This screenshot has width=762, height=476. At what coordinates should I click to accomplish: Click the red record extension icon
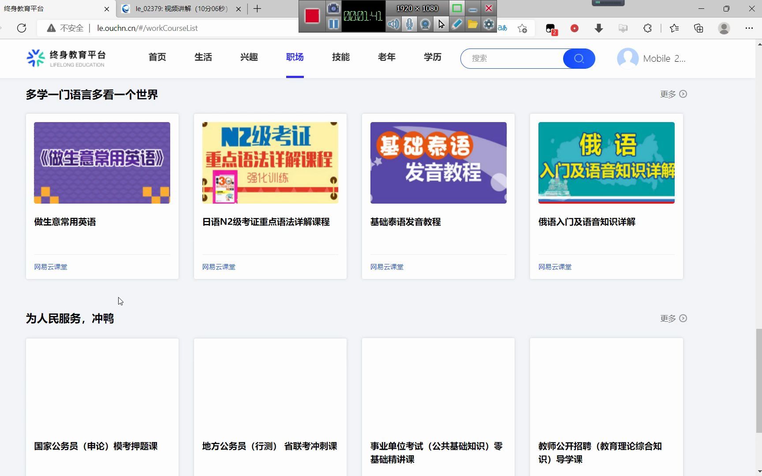575,28
